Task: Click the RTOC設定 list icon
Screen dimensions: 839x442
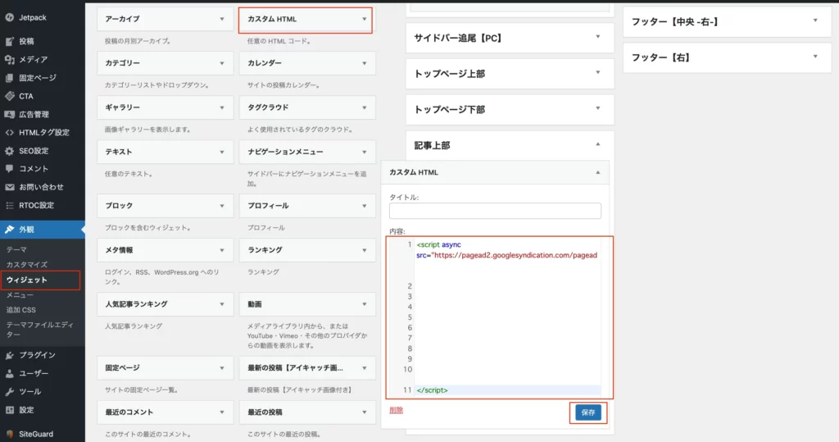Action: click(10, 205)
